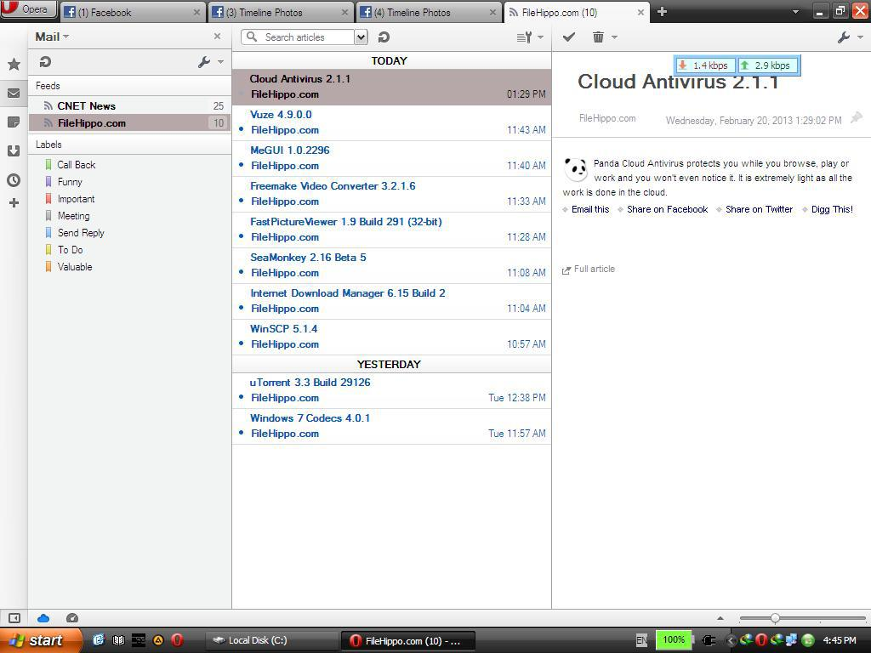The width and height of the screenshot is (871, 653).
Task: Delete article with trash icon
Action: click(x=598, y=37)
